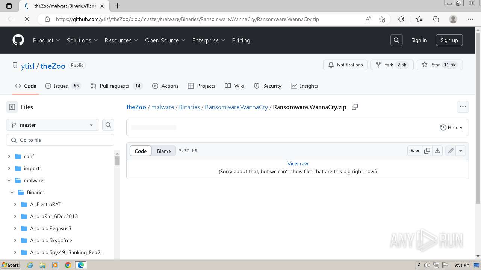Search files with the magnifier button

click(108, 125)
